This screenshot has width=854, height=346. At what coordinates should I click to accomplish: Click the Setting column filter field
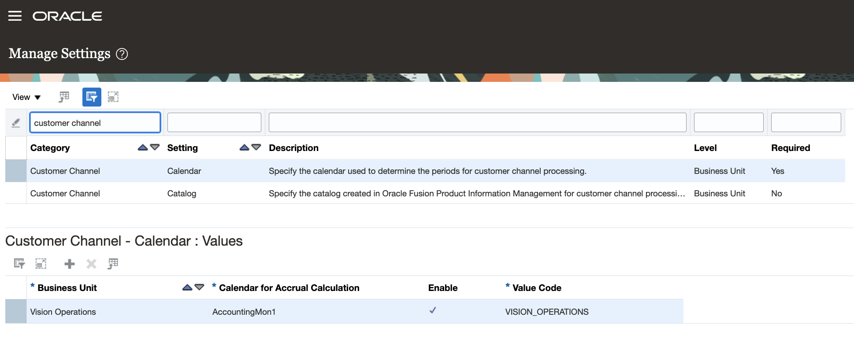click(214, 122)
